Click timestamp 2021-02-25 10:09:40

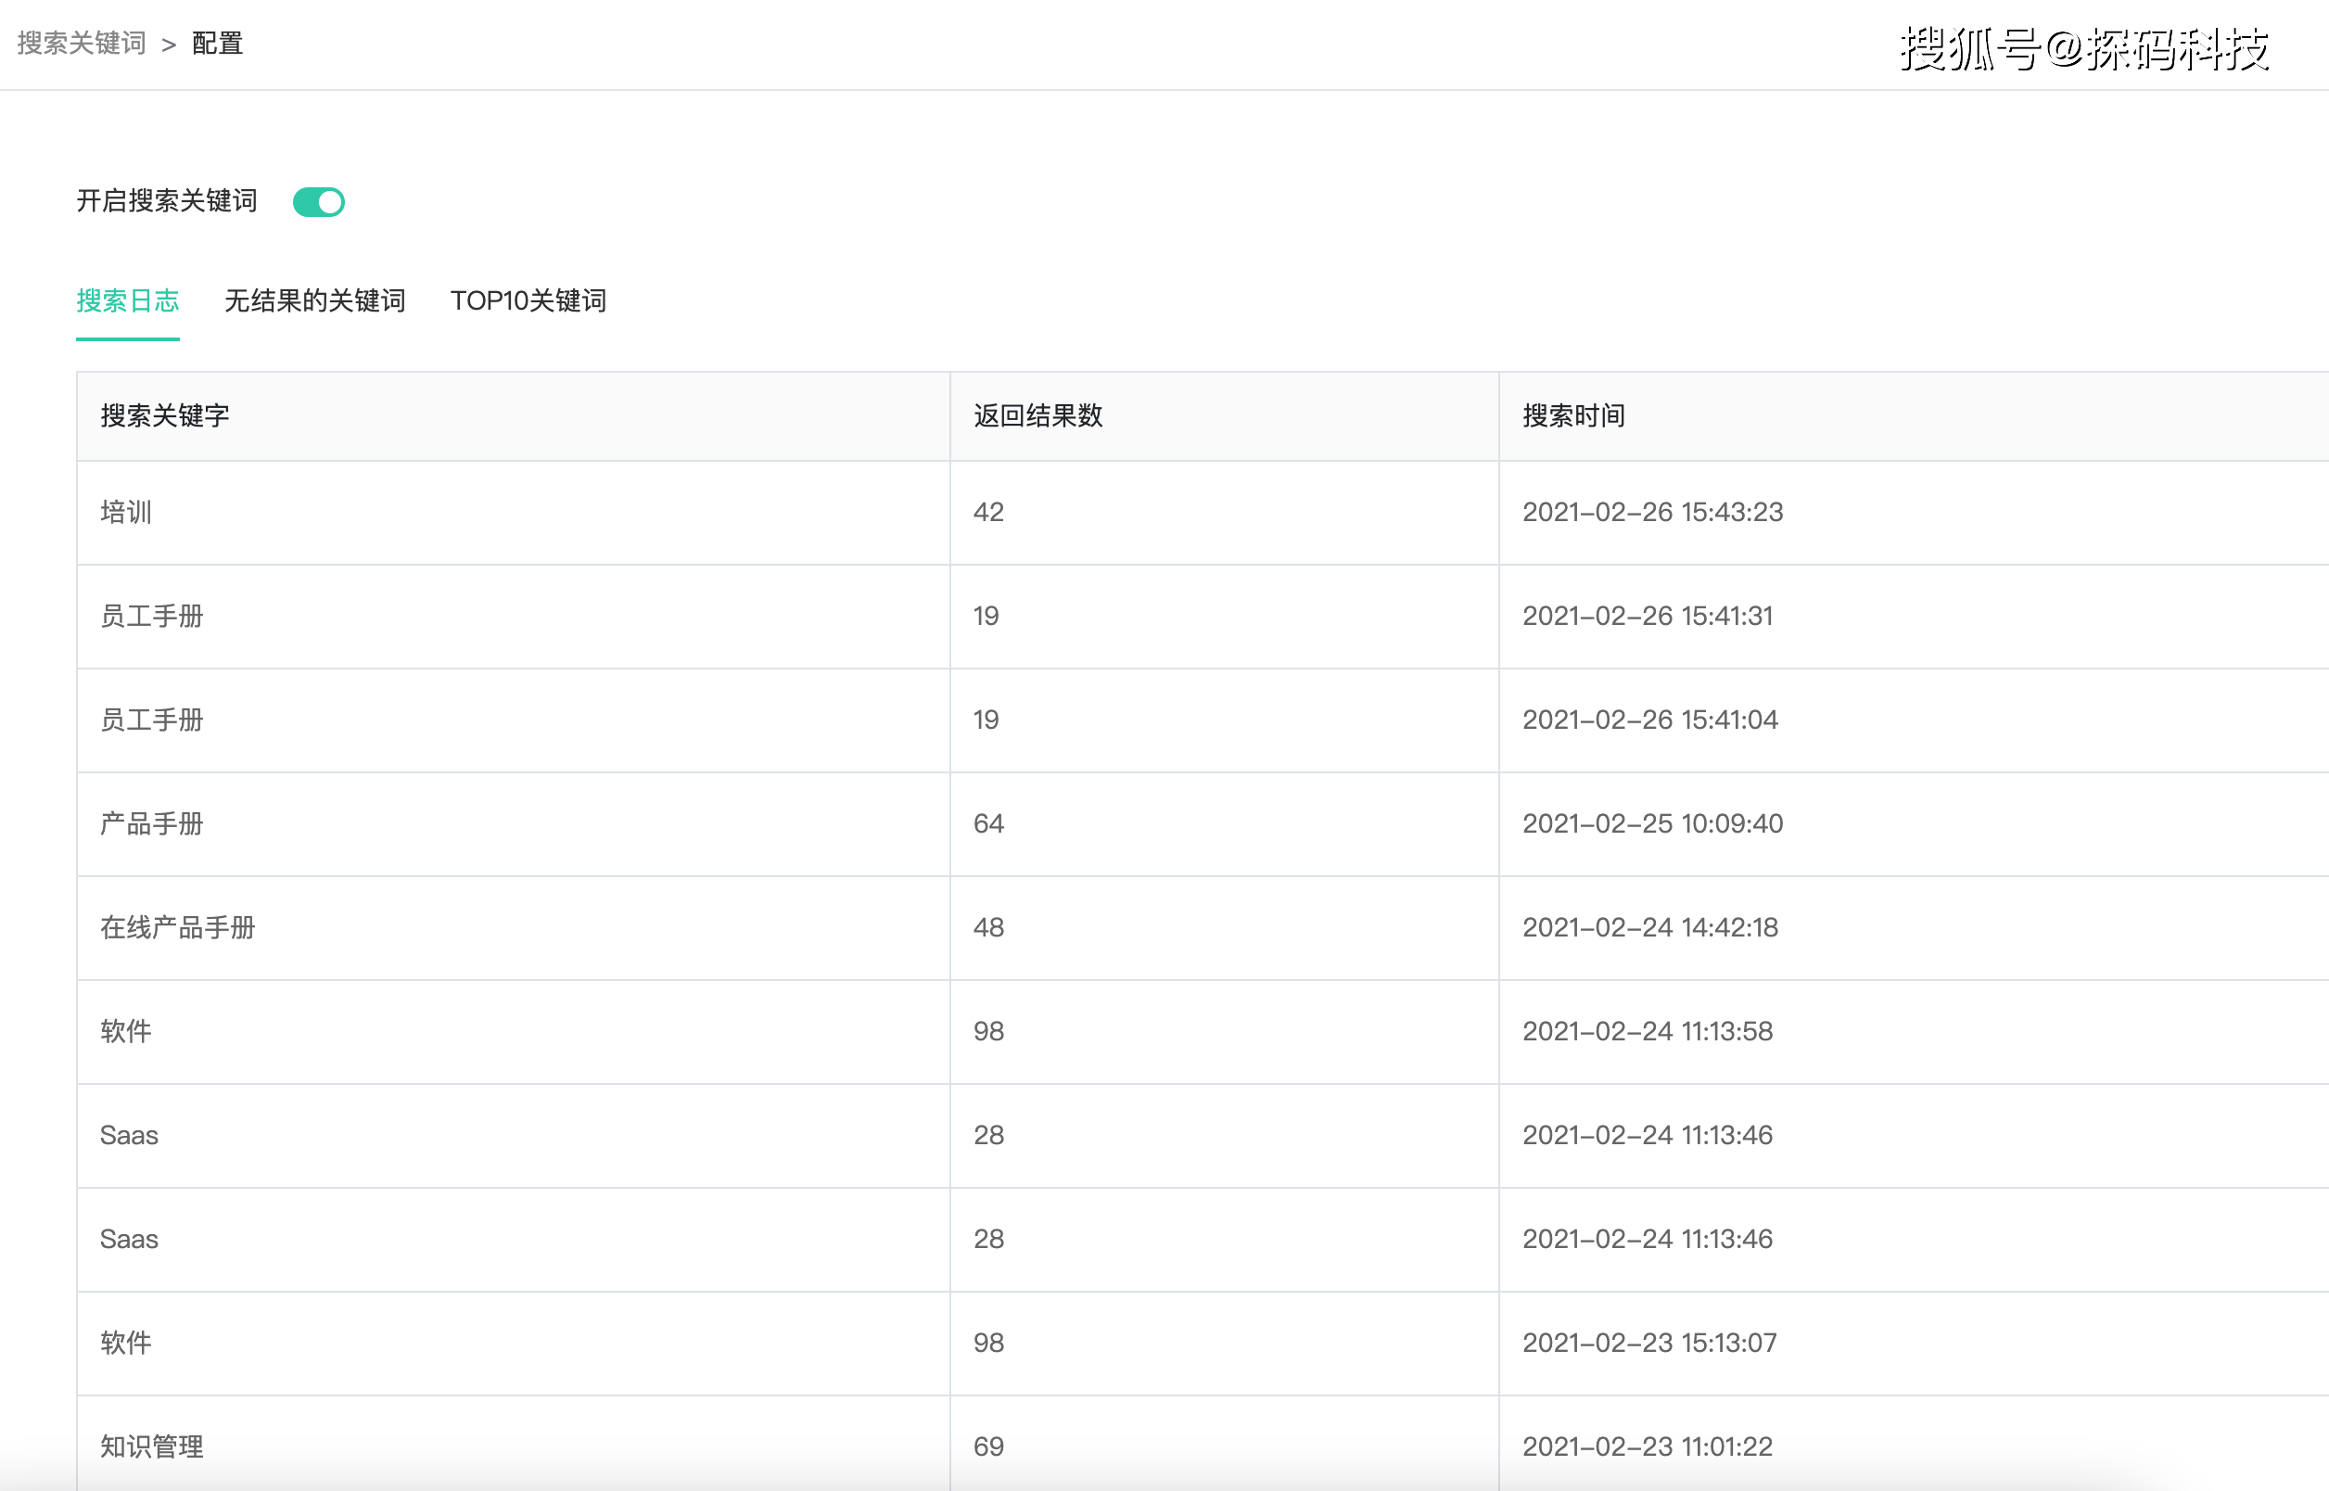click(1652, 824)
